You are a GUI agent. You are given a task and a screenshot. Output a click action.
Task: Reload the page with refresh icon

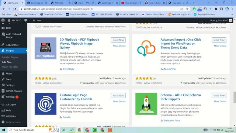pos(15,9)
